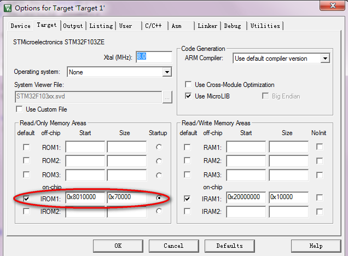Image resolution: width=348 pixels, height=256 pixels.
Task: Click the IRAM1 Size field 0x10000
Action: 289,197
